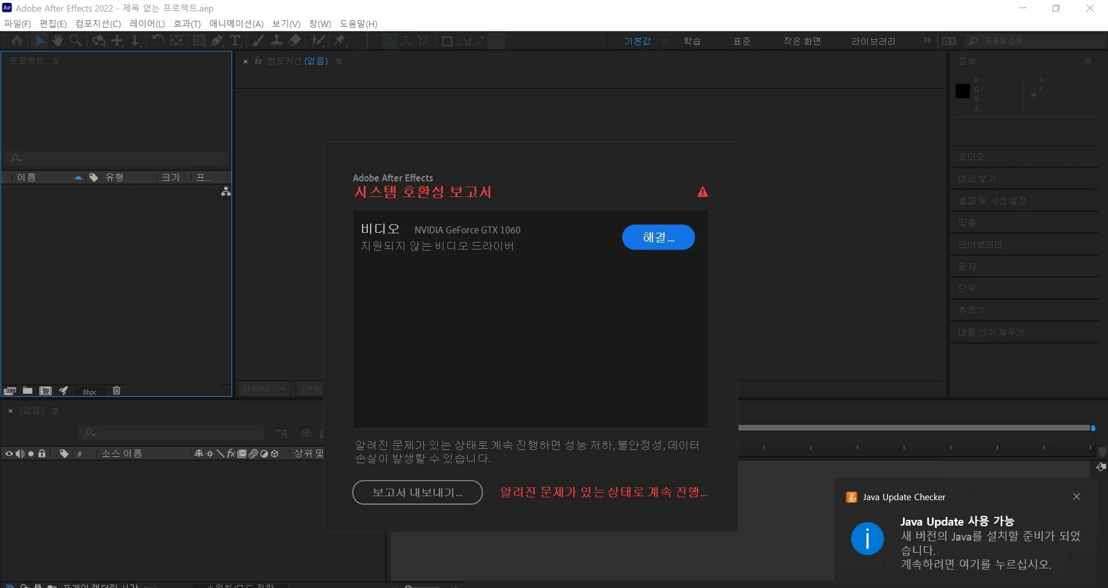This screenshot has width=1108, height=588.
Task: Select the Pen tool
Action: click(217, 40)
